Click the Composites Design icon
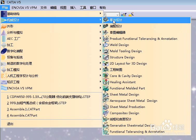Image resolution: width=196 pixels, height=140 pixels. pos(106,113)
